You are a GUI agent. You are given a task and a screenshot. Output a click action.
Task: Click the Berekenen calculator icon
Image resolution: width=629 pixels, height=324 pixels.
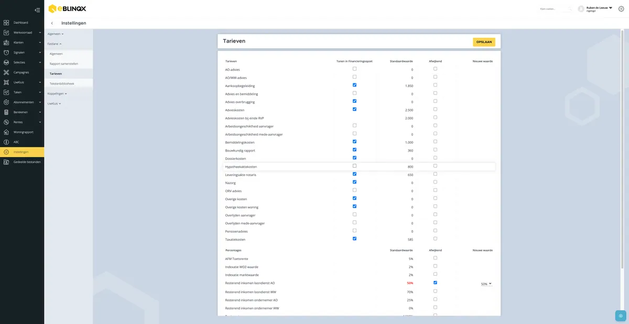6,112
